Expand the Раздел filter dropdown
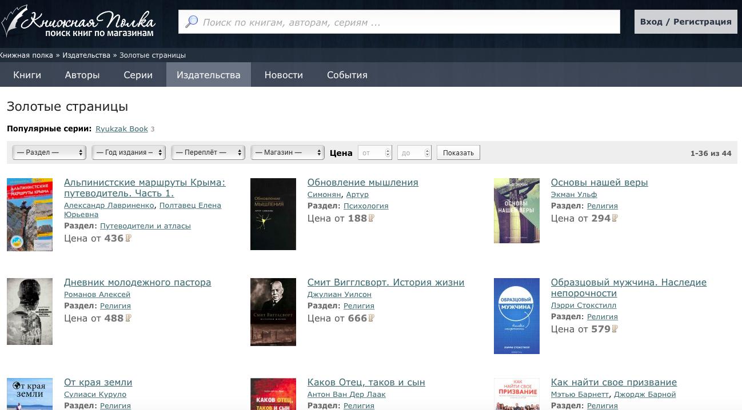The width and height of the screenshot is (742, 410). [x=49, y=152]
